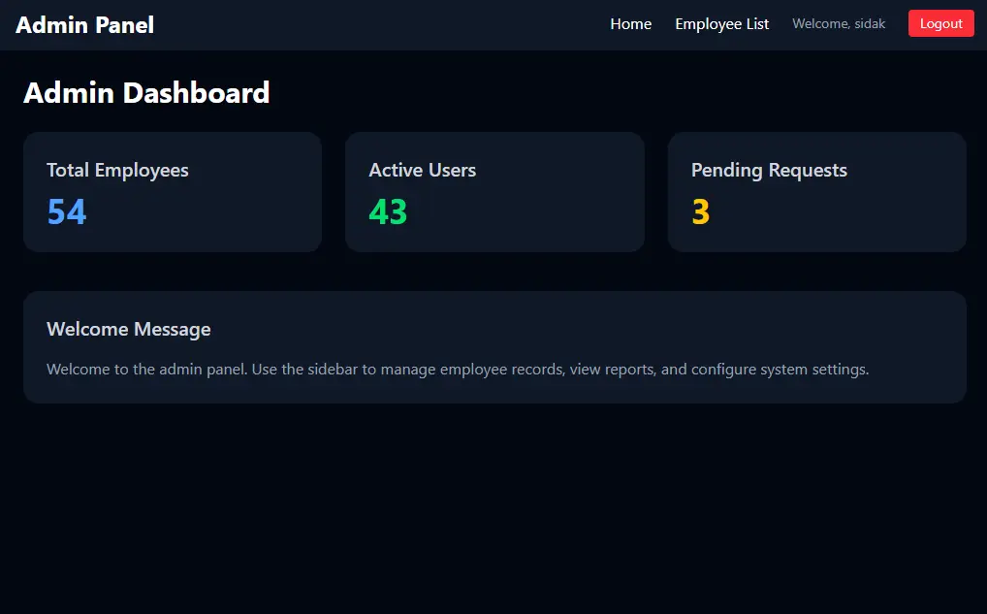Click the Total Employees label text

[x=117, y=170]
